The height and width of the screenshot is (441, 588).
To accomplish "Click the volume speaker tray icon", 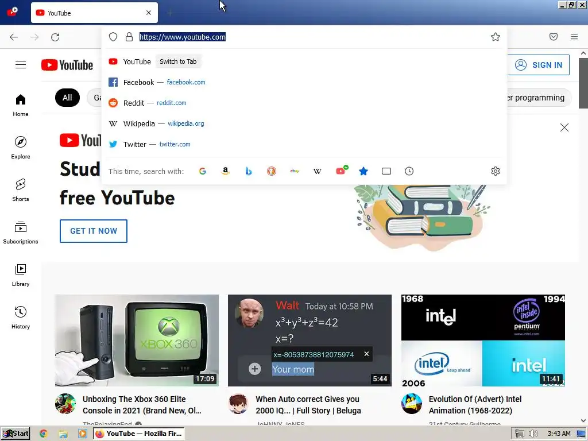I will click(x=533, y=434).
